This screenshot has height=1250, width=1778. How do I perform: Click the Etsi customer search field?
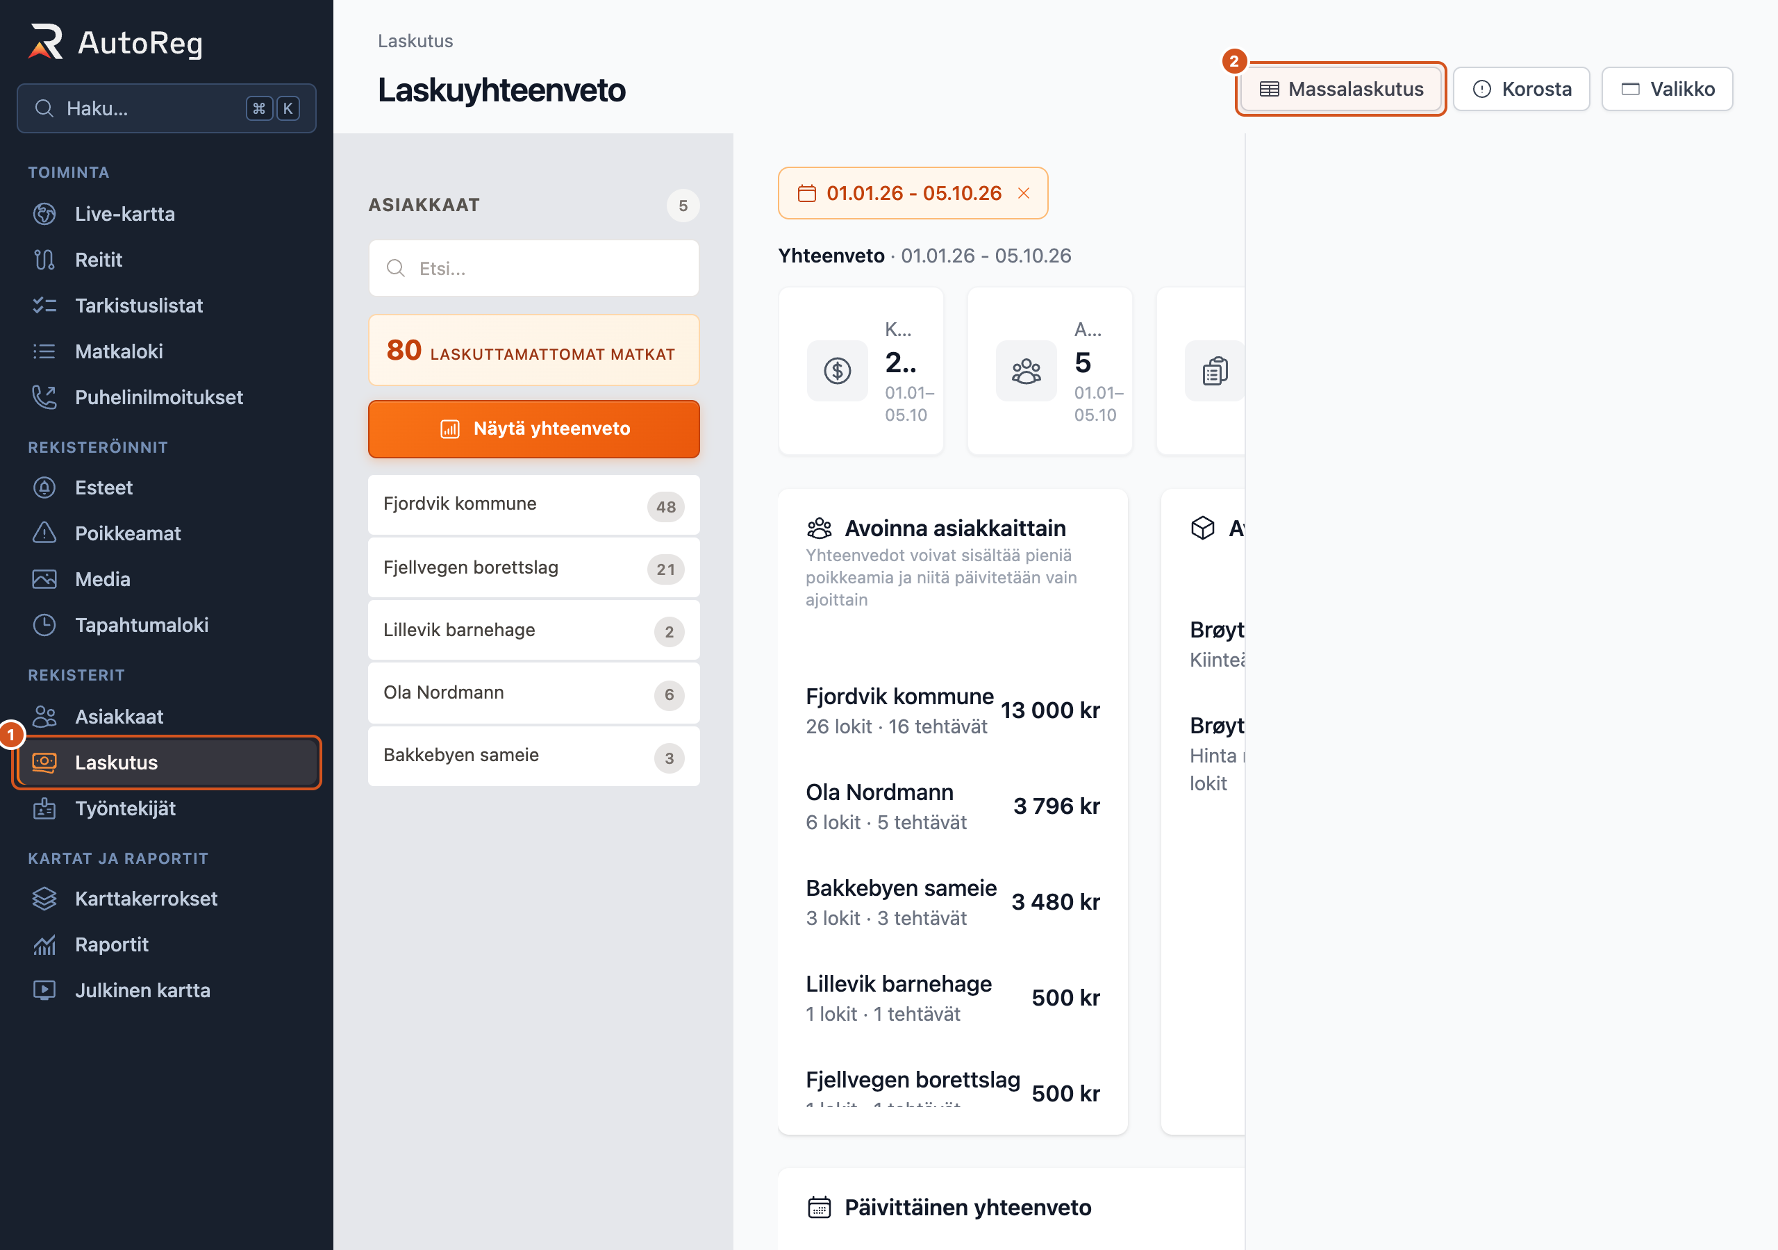point(533,268)
